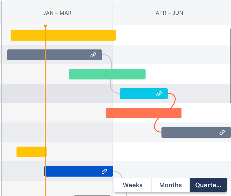Switch timeline view to Months
This screenshot has width=231, height=196.
tap(171, 185)
